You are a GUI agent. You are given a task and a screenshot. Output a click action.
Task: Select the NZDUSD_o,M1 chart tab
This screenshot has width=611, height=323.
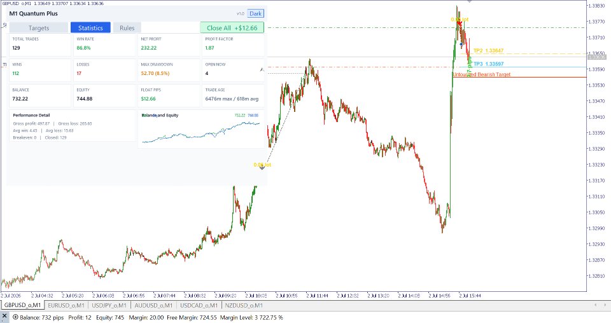244,305
